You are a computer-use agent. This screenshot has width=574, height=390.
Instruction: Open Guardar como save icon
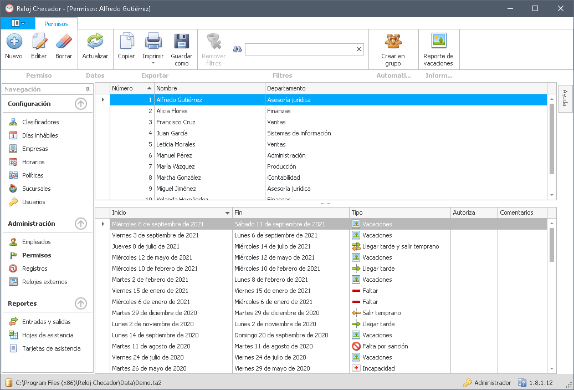coord(182,42)
